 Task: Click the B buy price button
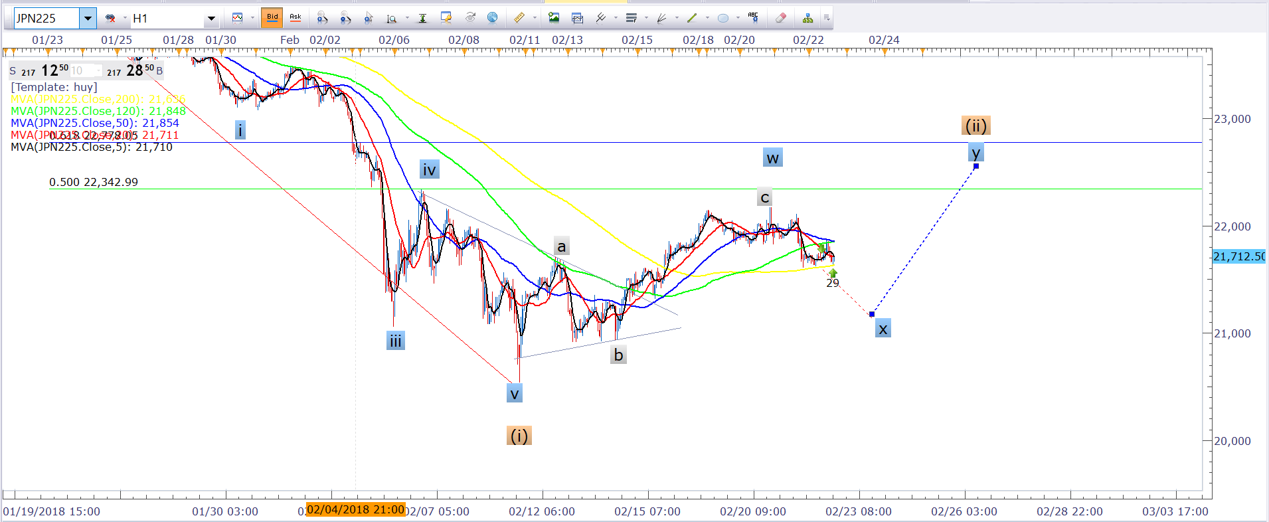click(x=159, y=70)
